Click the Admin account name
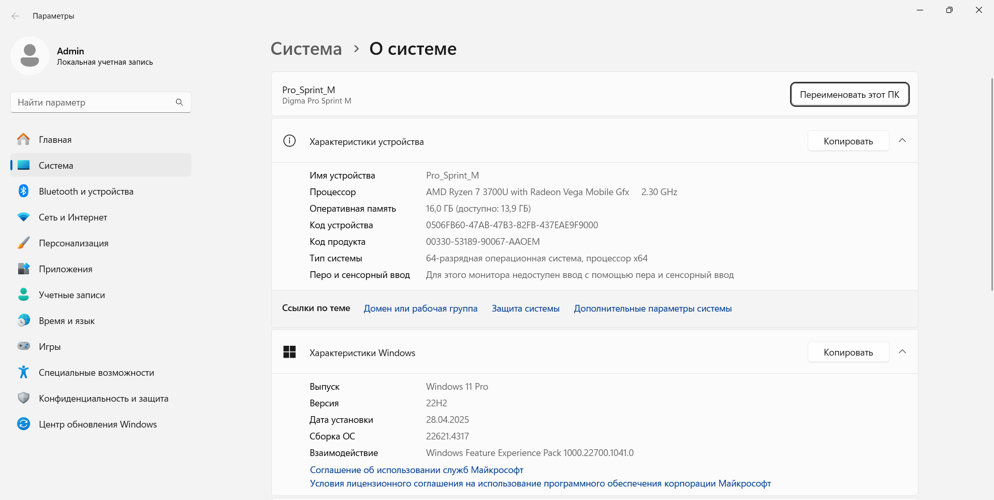This screenshot has height=500, width=994. coord(70,51)
